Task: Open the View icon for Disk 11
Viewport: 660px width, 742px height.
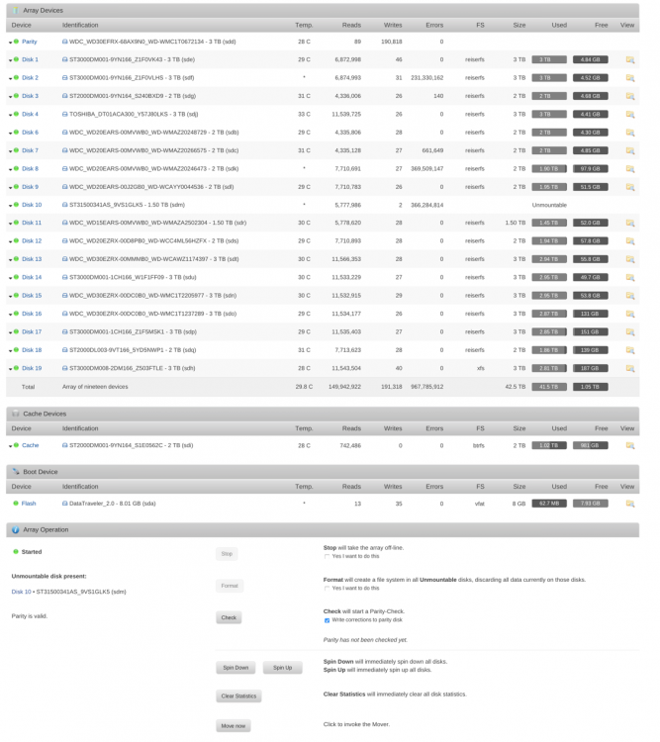Action: pyautogui.click(x=630, y=223)
